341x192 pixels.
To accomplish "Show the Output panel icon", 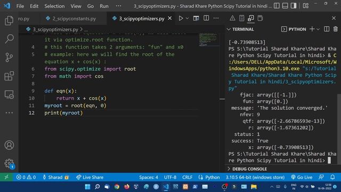I will coord(241,18).
